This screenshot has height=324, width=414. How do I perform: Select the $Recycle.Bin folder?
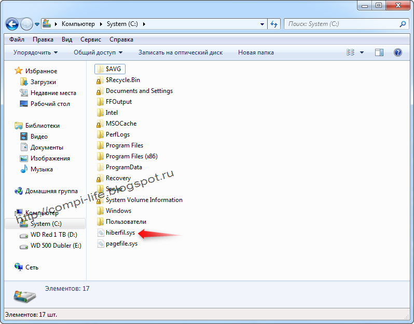(123, 80)
